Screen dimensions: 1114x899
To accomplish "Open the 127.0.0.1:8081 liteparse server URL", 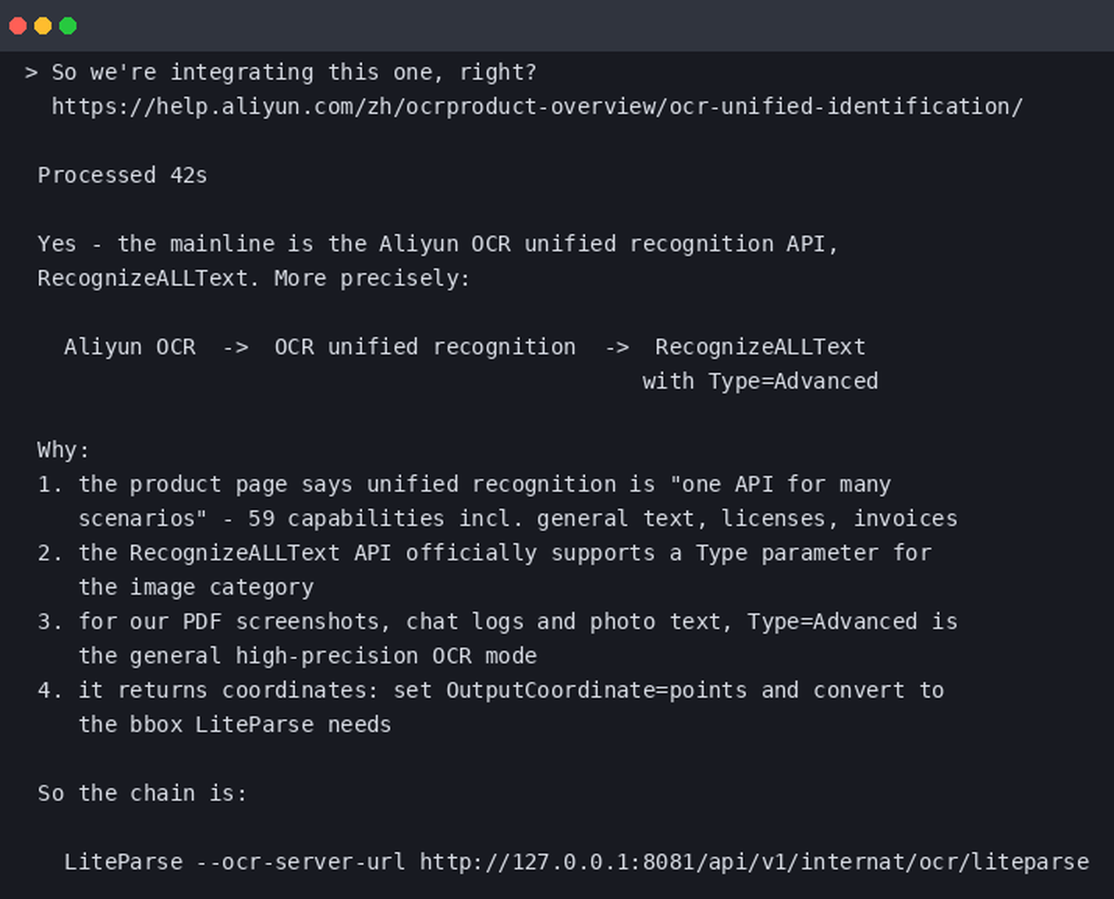I will (x=754, y=862).
